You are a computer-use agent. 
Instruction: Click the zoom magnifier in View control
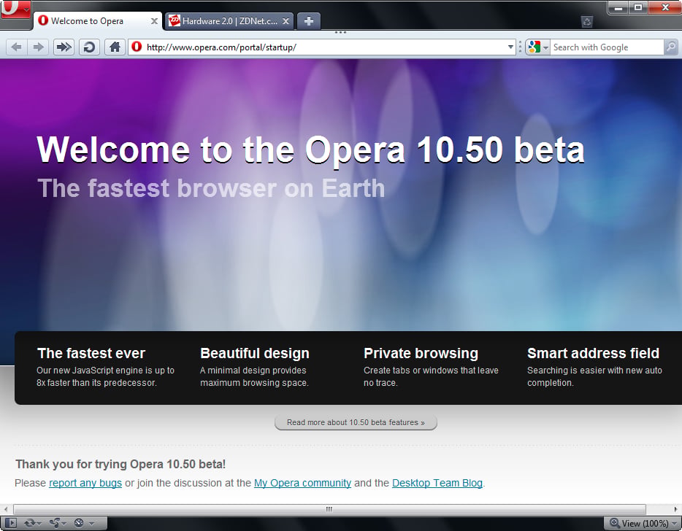click(614, 523)
